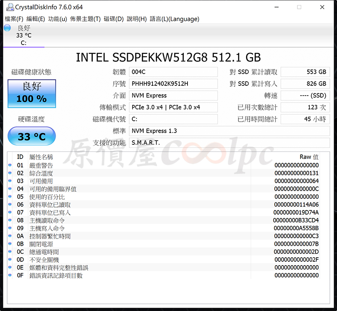Click status dot of row 03 可用備用

10,181
